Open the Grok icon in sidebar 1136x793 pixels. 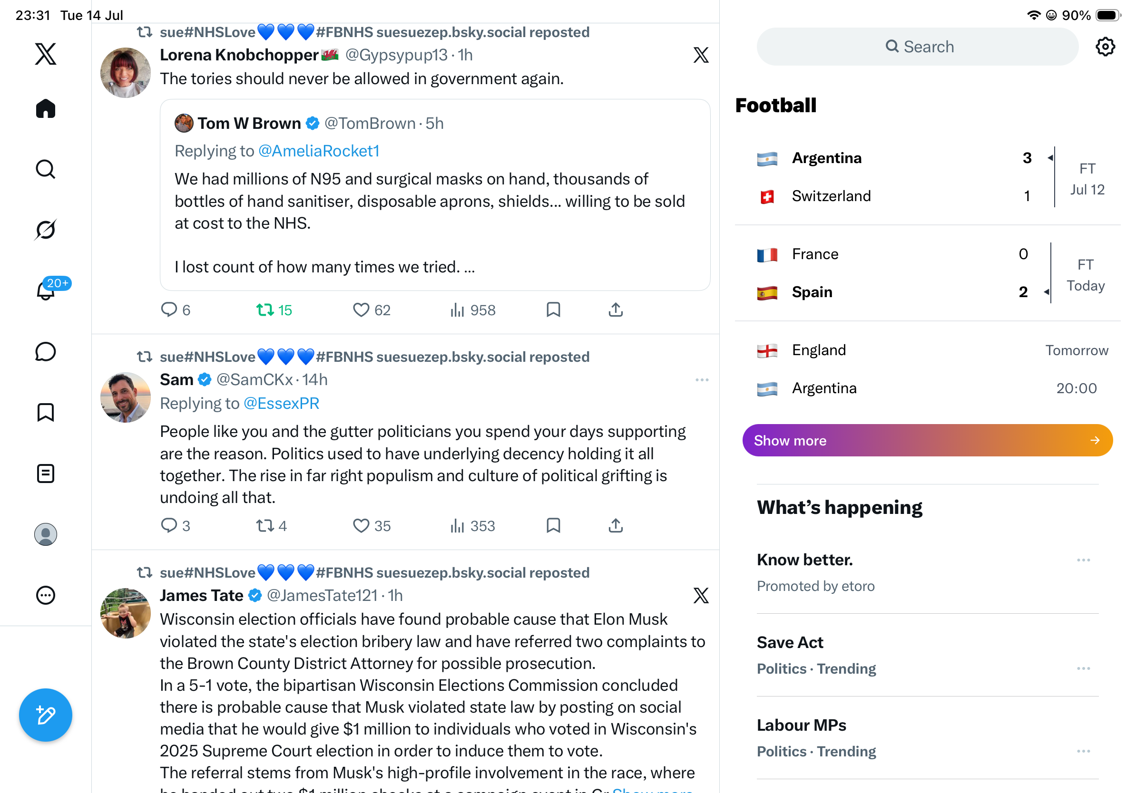click(46, 230)
